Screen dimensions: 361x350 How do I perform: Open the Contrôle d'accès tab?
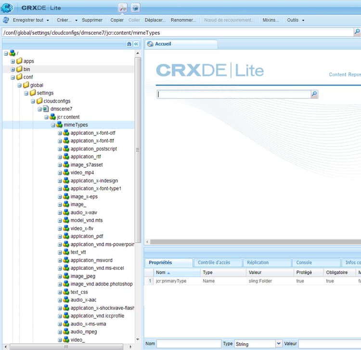(218, 263)
